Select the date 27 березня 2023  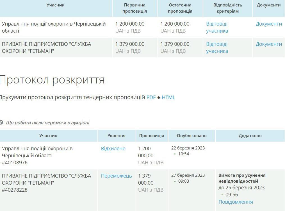coord(188,175)
